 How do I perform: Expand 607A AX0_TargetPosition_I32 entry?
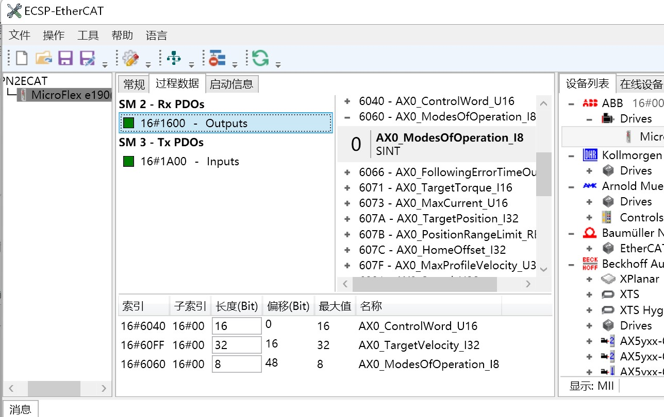(x=347, y=219)
